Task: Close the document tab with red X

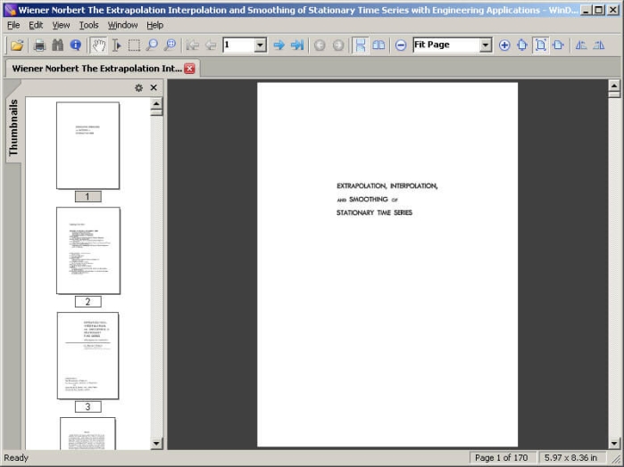Action: (190, 69)
